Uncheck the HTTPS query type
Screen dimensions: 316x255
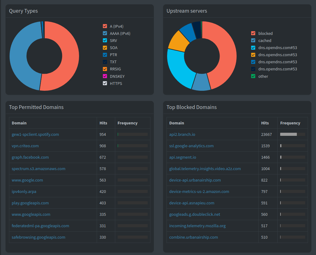pos(105,83)
